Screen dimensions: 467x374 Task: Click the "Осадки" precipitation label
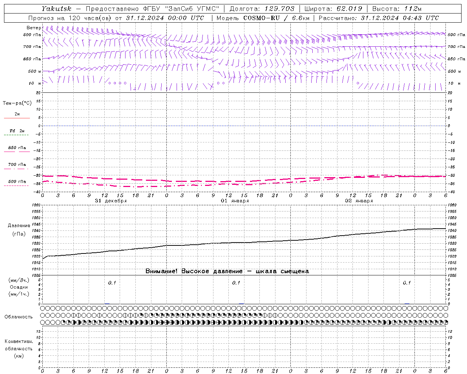(19, 287)
